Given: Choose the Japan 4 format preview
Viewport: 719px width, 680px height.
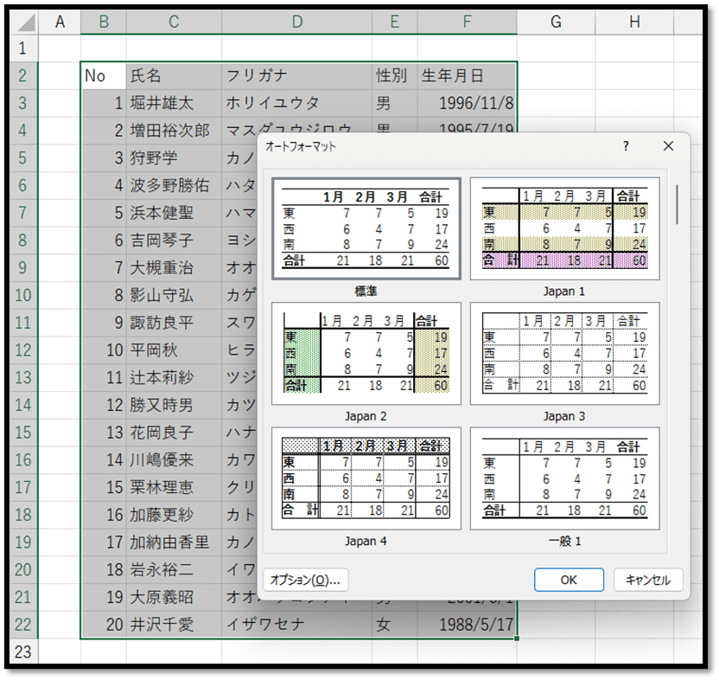Looking at the screenshot, I should click(366, 478).
